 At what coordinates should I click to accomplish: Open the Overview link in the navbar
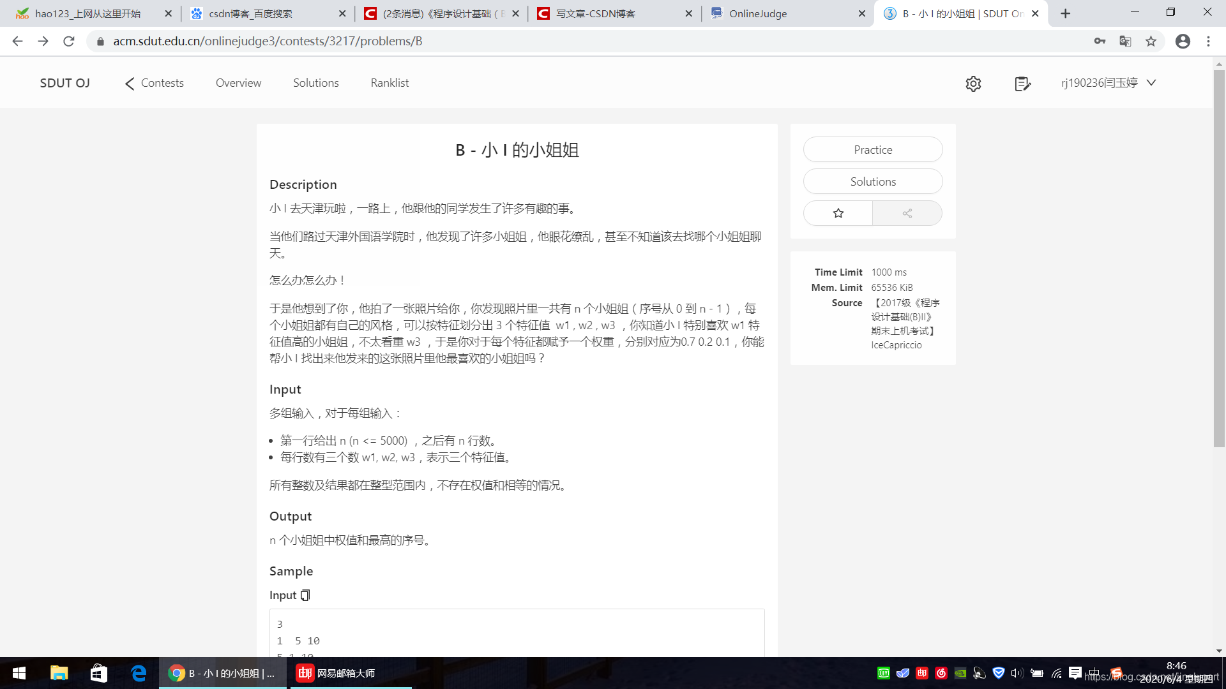click(x=238, y=83)
